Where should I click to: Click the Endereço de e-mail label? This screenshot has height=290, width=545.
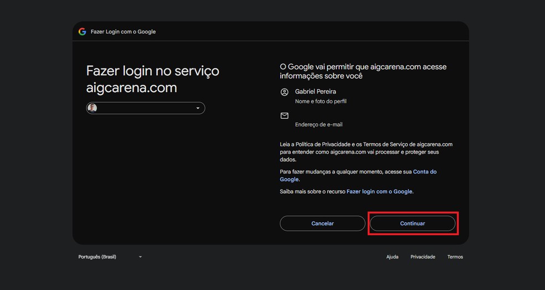click(x=319, y=125)
